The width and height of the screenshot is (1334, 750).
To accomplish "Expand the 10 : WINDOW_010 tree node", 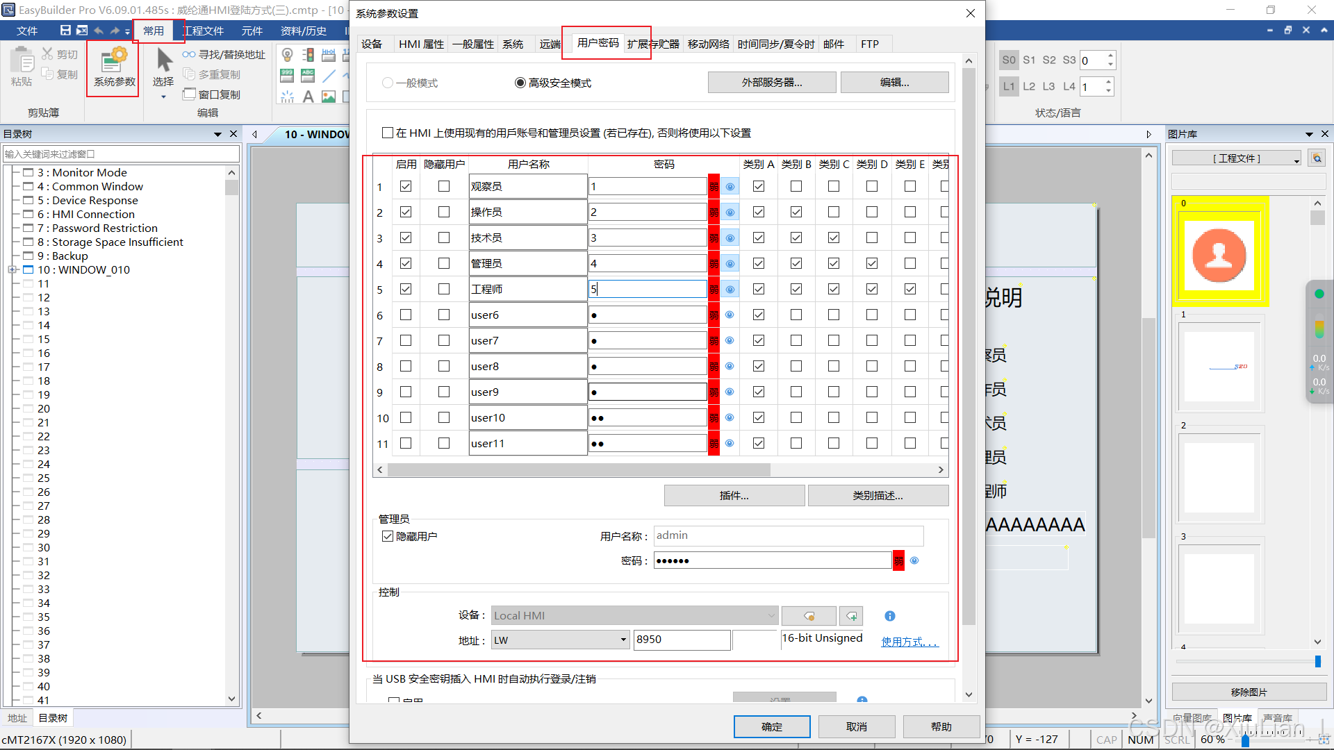I will pyautogui.click(x=12, y=269).
